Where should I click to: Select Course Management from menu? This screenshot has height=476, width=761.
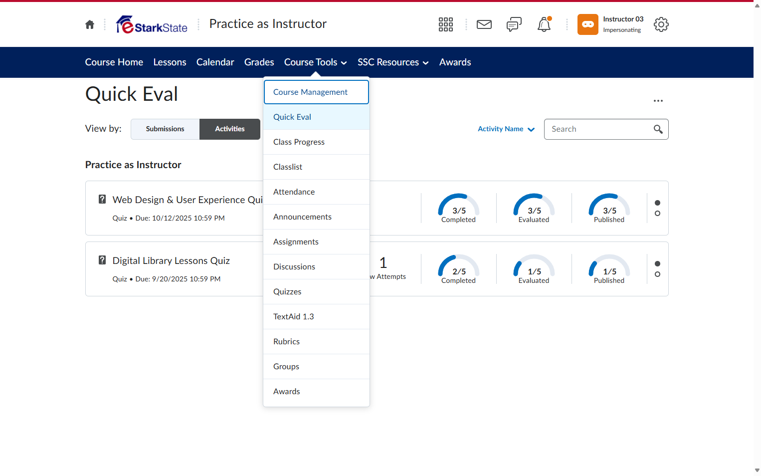pos(316,92)
